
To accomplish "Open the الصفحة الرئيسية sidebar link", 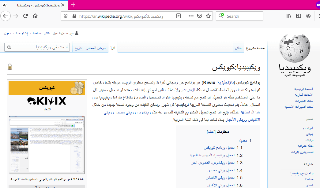I will 304,89.
